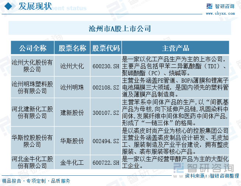The width and height of the screenshot is (241, 186).
Task: Click the 裘皮时尚产业 description cell
Action: pyautogui.click(x=175, y=141)
